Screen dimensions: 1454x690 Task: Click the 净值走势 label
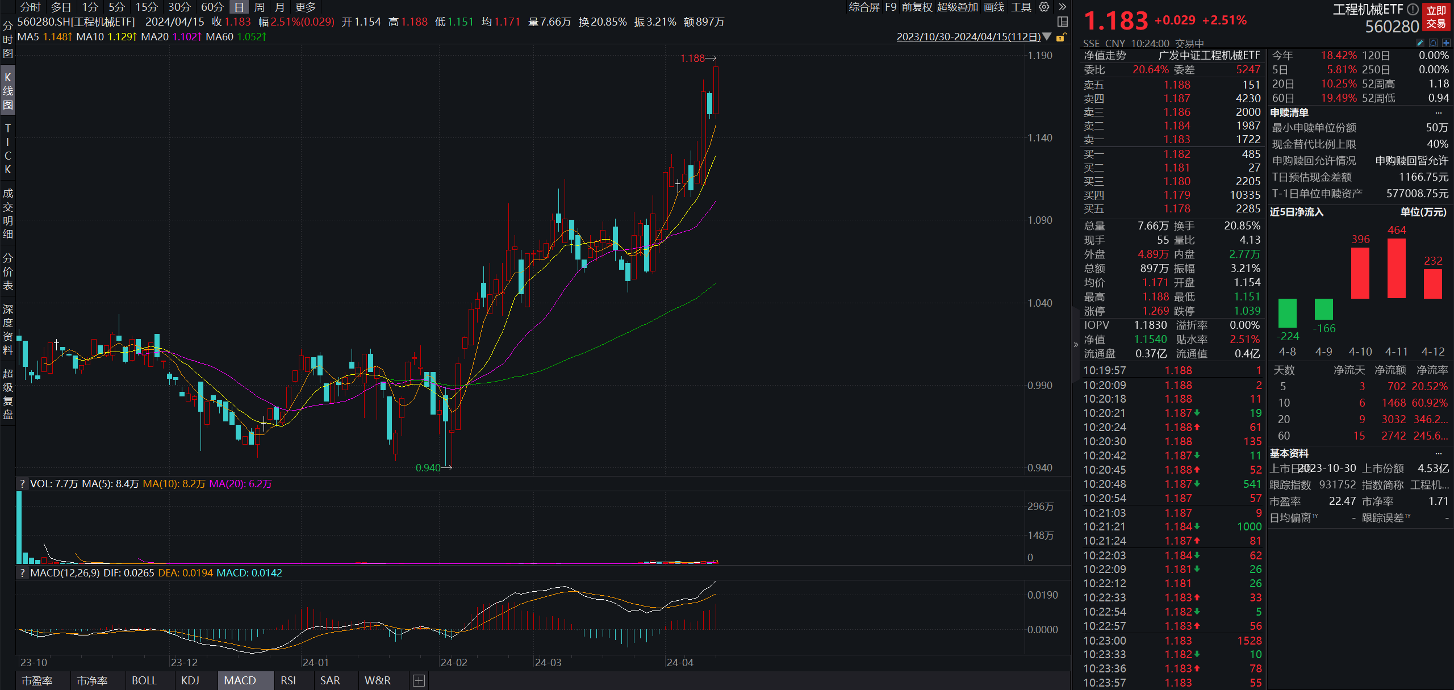(x=1105, y=55)
